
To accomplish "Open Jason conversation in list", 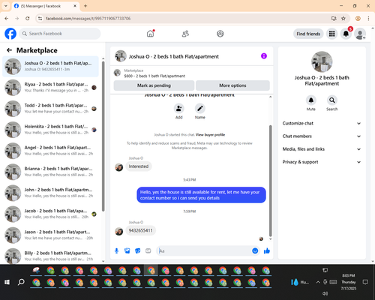I will 50,235.
